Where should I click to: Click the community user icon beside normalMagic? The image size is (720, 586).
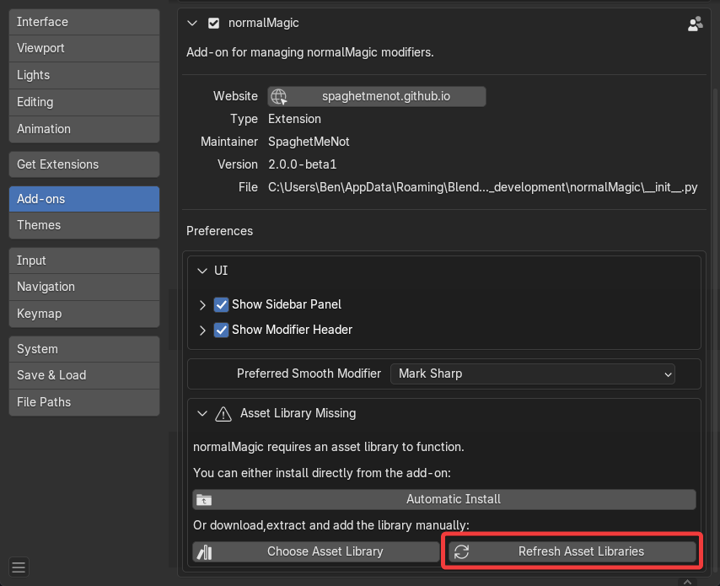coord(695,24)
